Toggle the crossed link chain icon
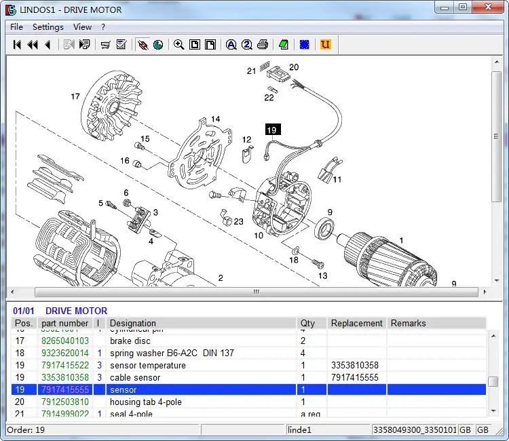The image size is (509, 441). tap(143, 45)
